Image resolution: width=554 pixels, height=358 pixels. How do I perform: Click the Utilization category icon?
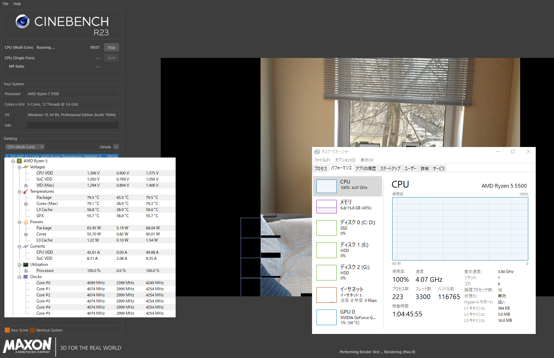point(26,265)
